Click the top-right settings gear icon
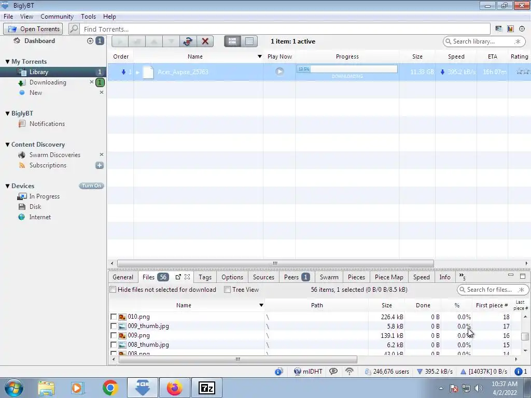Viewport: 531px width, 398px height. 522,29
